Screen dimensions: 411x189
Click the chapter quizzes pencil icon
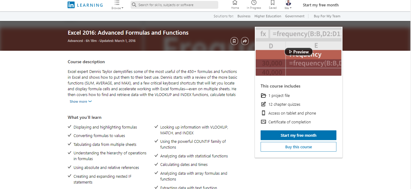click(263, 104)
